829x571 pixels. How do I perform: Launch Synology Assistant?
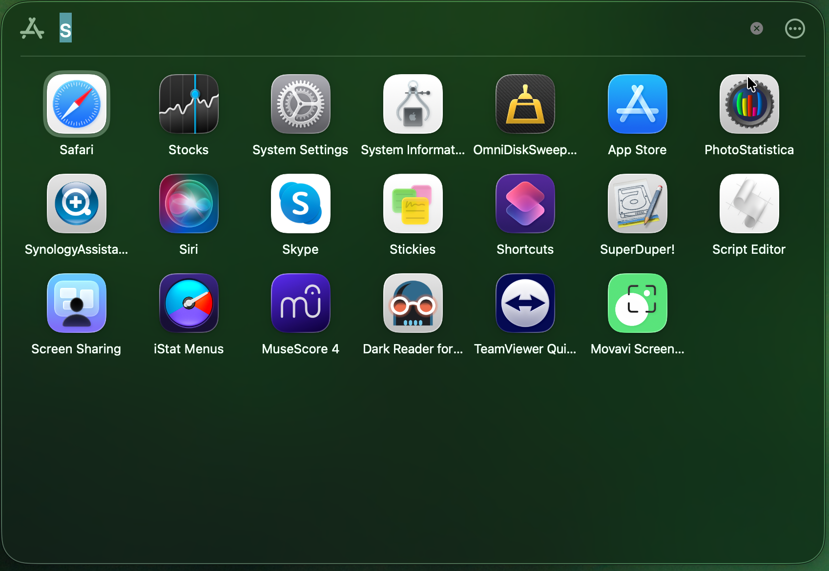click(77, 204)
